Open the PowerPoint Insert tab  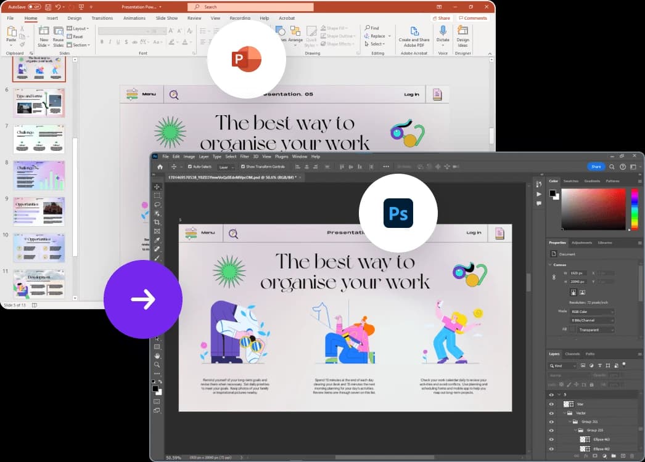pos(52,18)
